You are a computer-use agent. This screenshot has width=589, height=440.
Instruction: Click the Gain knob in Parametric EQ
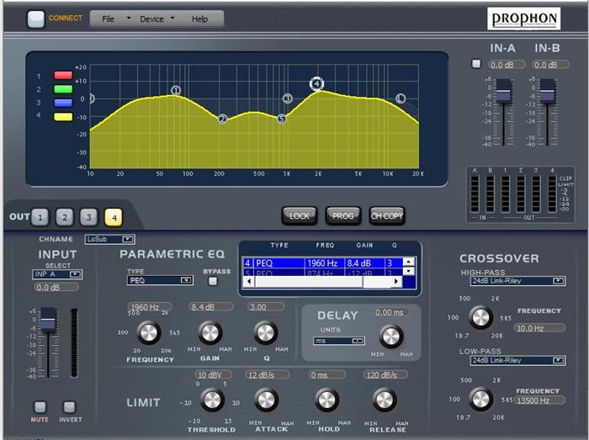(210, 332)
